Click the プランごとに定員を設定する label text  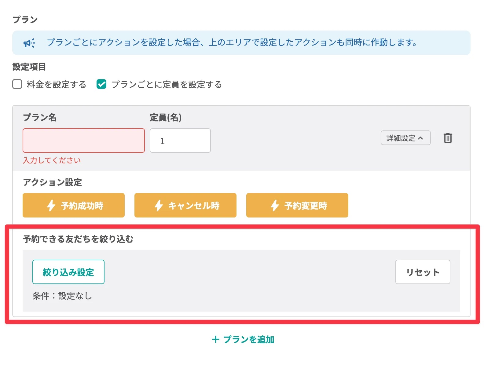167,85
